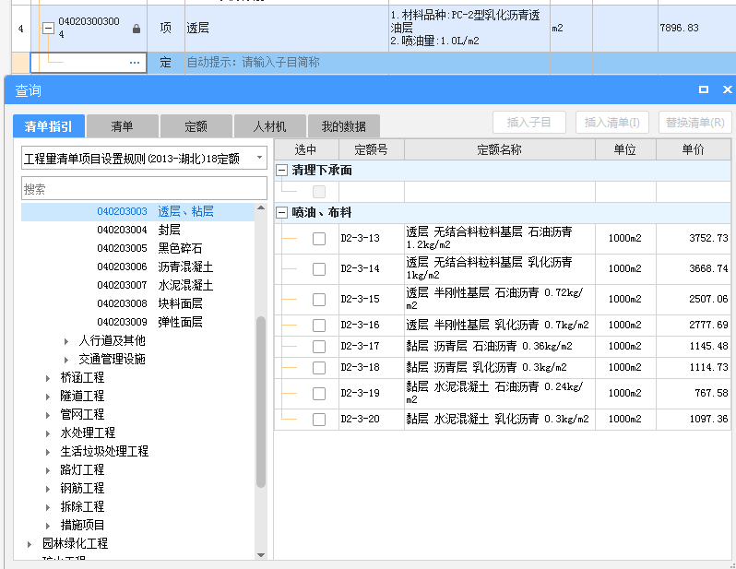736x569 pixels.
Task: Open the 定额 tab
Action: (x=196, y=125)
